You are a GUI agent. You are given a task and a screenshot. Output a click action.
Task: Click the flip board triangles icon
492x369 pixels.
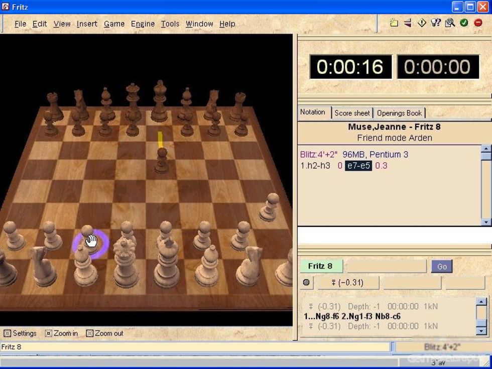(408, 23)
